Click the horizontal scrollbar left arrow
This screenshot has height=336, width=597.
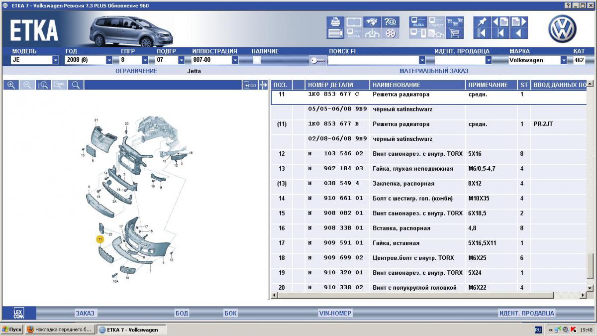coord(274,296)
